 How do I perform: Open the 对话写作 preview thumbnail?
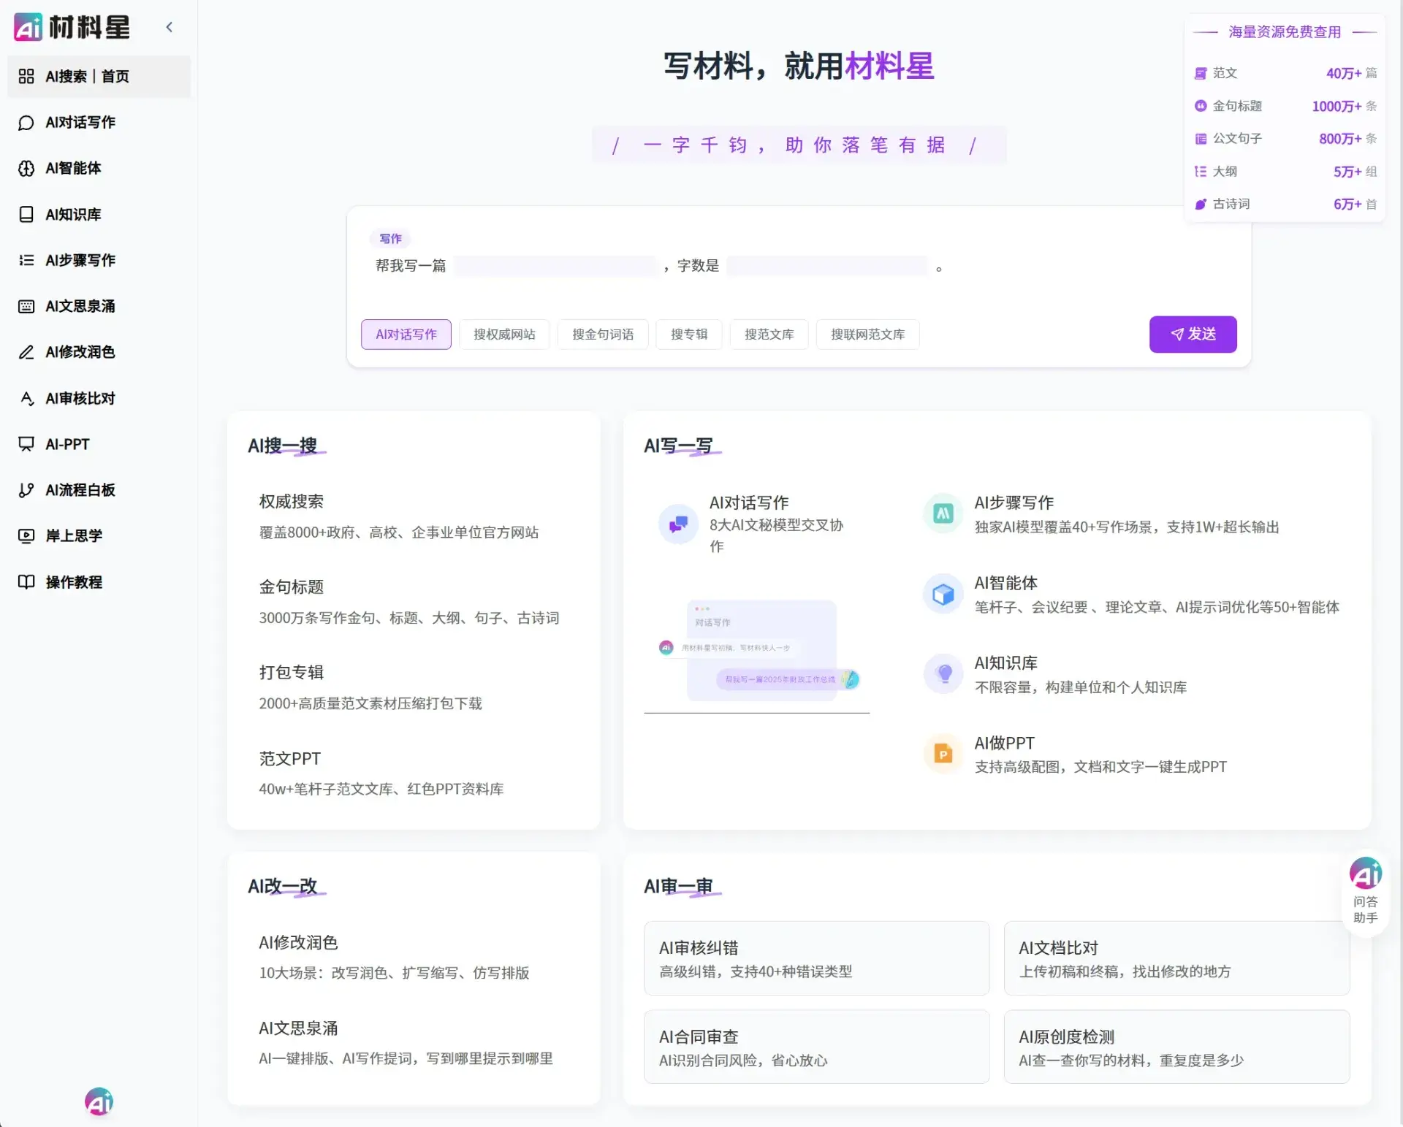(760, 650)
